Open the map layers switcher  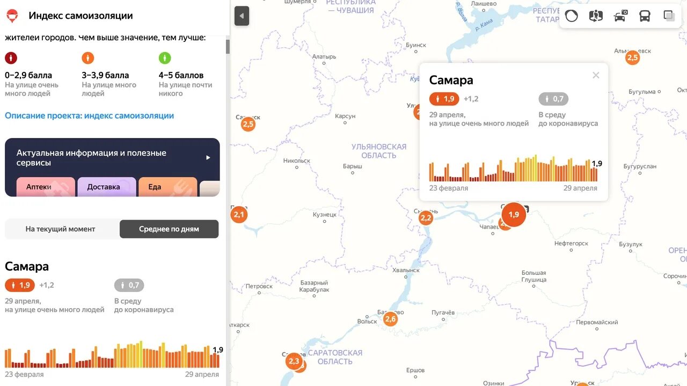pyautogui.click(x=669, y=16)
